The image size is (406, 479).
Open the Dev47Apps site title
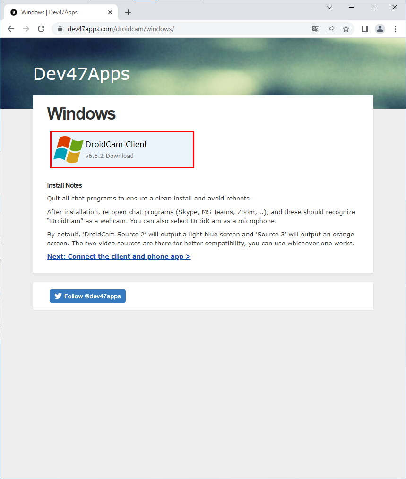pyautogui.click(x=81, y=74)
